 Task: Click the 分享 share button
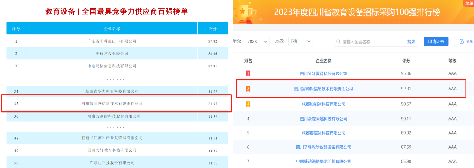pos(465,41)
